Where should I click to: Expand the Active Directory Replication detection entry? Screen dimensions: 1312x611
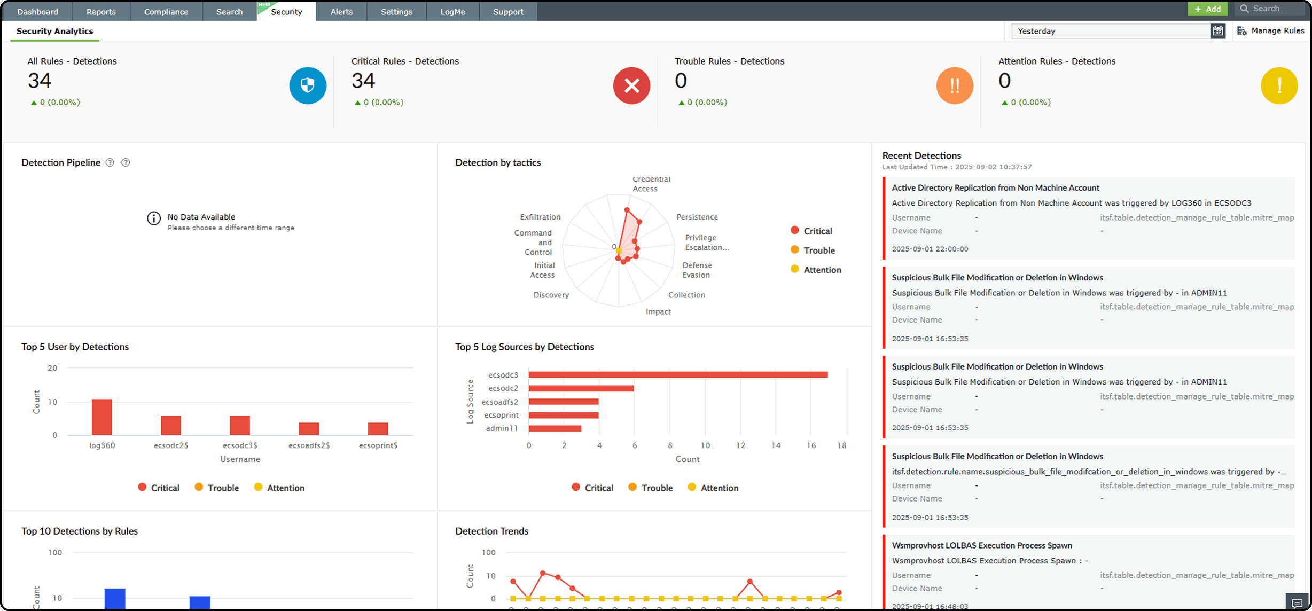[995, 187]
